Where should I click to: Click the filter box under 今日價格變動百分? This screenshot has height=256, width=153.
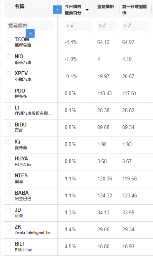coord(78,25)
